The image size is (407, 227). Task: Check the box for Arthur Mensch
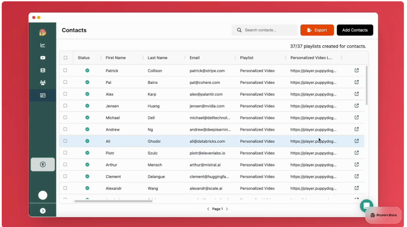pos(65,164)
